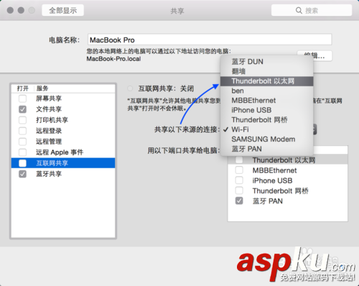The height and width of the screenshot is (286, 359).
Task: Click the 服务 column header
Action: [75, 88]
